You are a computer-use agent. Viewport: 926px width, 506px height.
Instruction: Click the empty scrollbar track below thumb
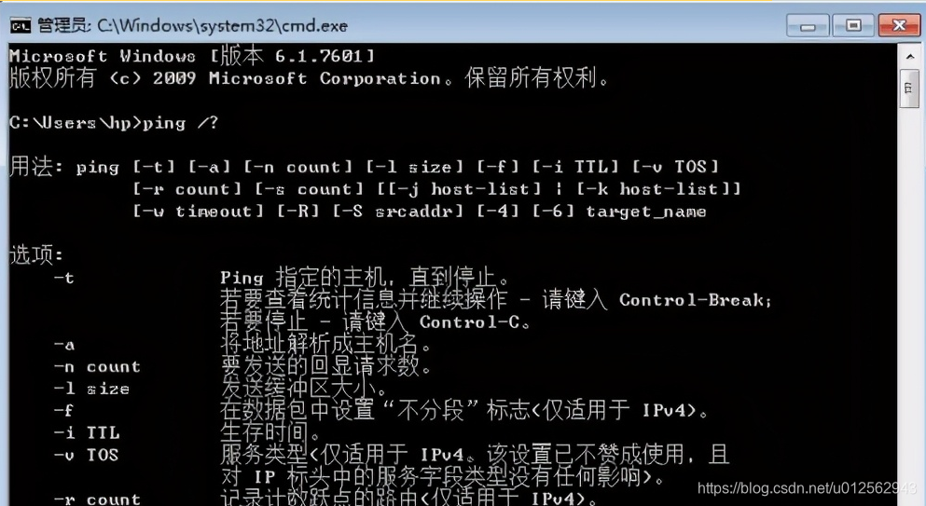pyautogui.click(x=910, y=295)
